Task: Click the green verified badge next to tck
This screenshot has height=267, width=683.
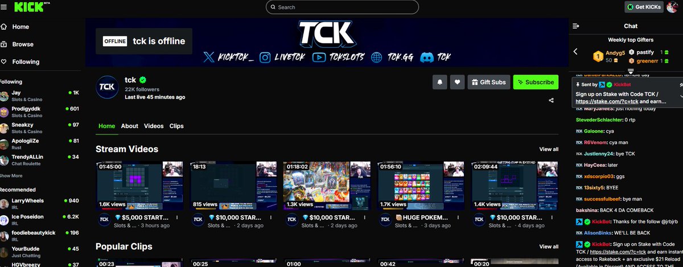Action: click(143, 80)
